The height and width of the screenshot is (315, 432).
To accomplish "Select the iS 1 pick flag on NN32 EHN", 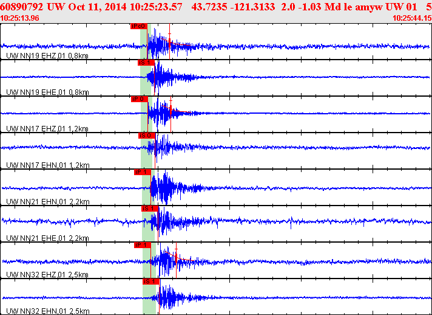I will pyautogui.click(x=151, y=282).
